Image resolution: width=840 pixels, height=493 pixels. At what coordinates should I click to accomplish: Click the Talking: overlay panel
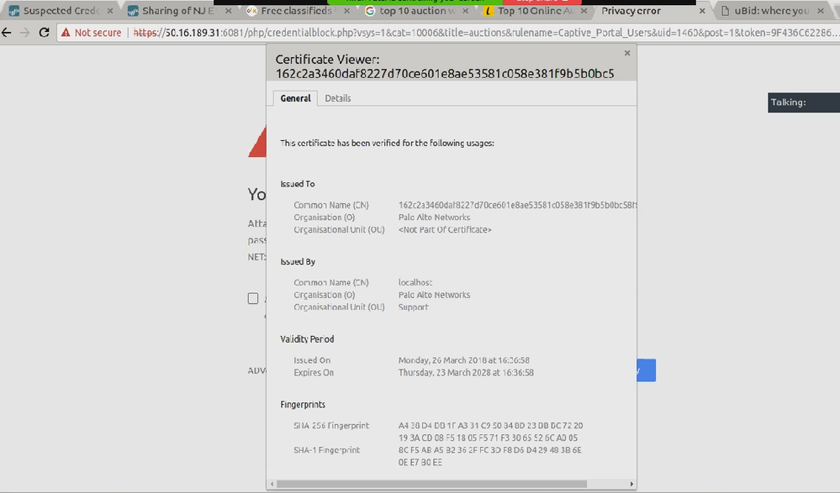[803, 102]
